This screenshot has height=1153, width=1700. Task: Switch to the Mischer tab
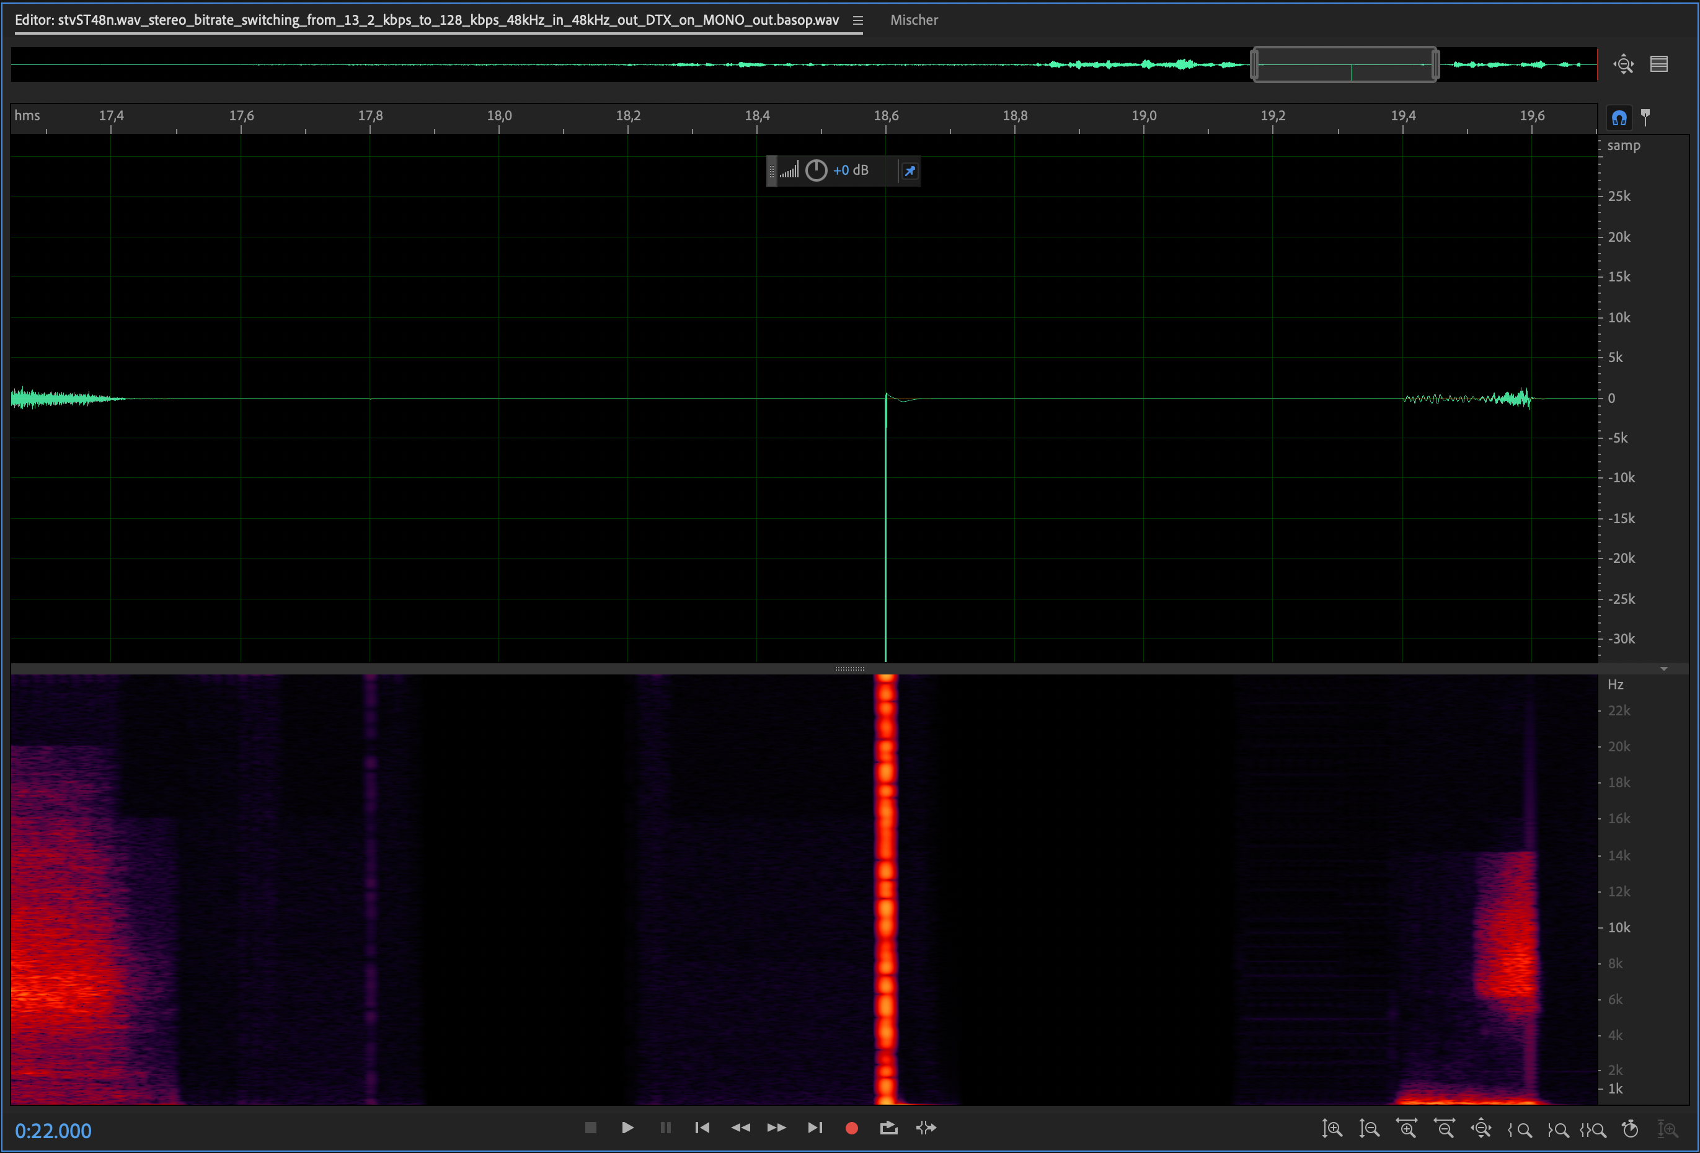click(x=914, y=20)
